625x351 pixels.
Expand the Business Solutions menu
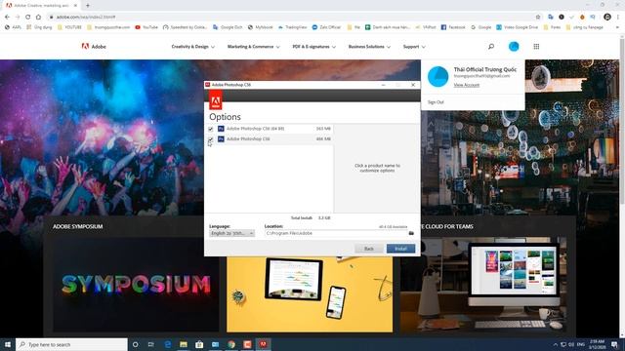pyautogui.click(x=369, y=47)
